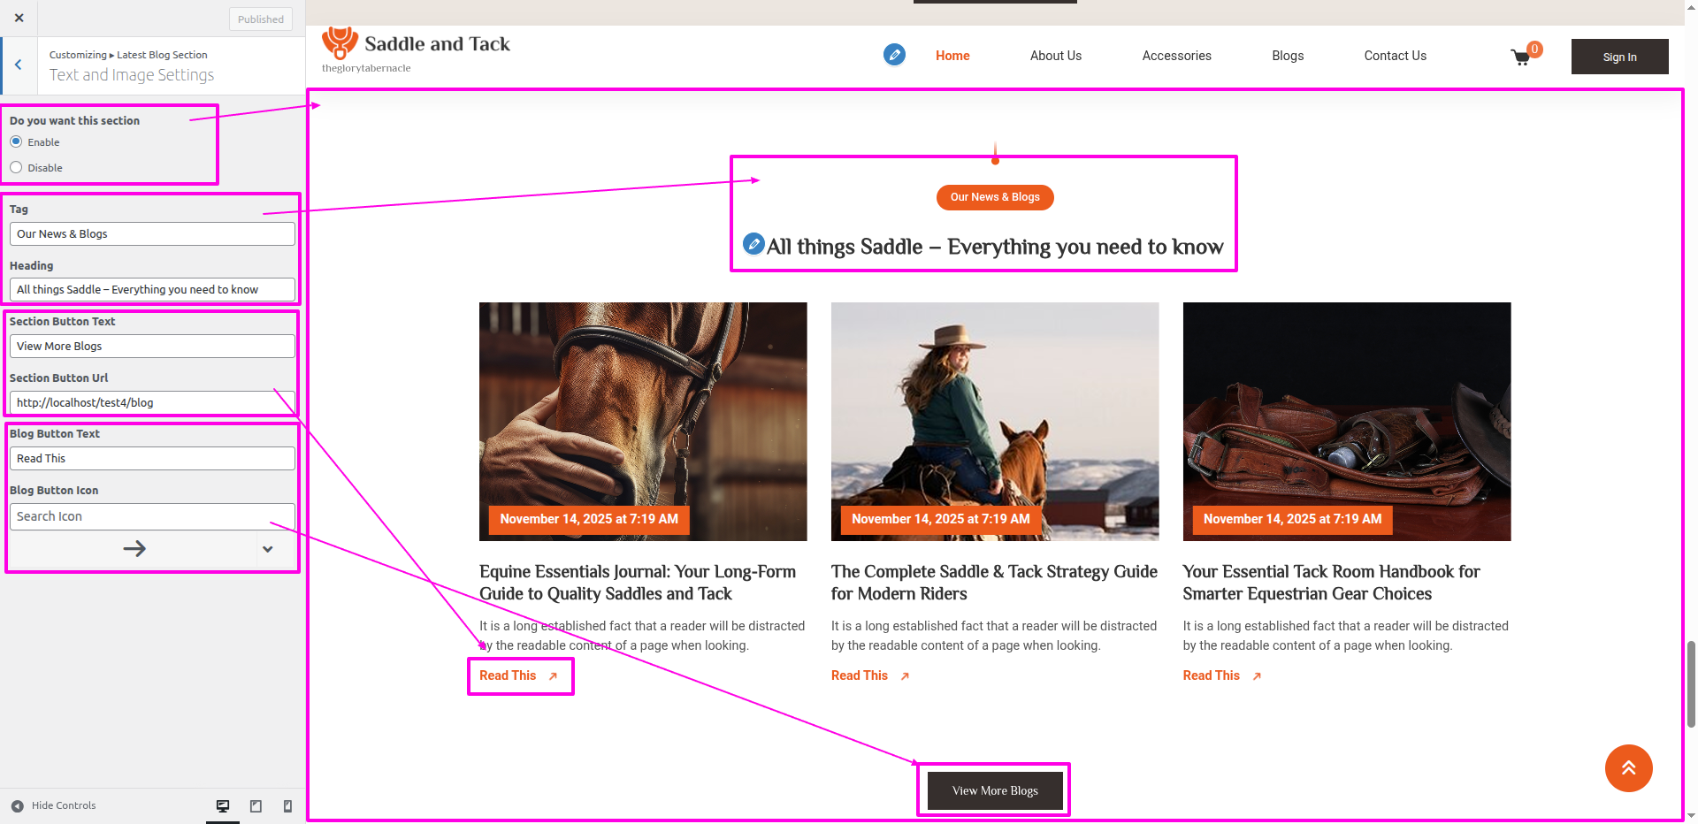Image resolution: width=1698 pixels, height=824 pixels.
Task: Select the Disable radio button
Action: pyautogui.click(x=16, y=168)
